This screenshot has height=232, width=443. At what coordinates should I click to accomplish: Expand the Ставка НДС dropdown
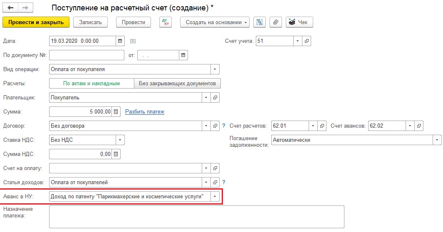click(120, 140)
